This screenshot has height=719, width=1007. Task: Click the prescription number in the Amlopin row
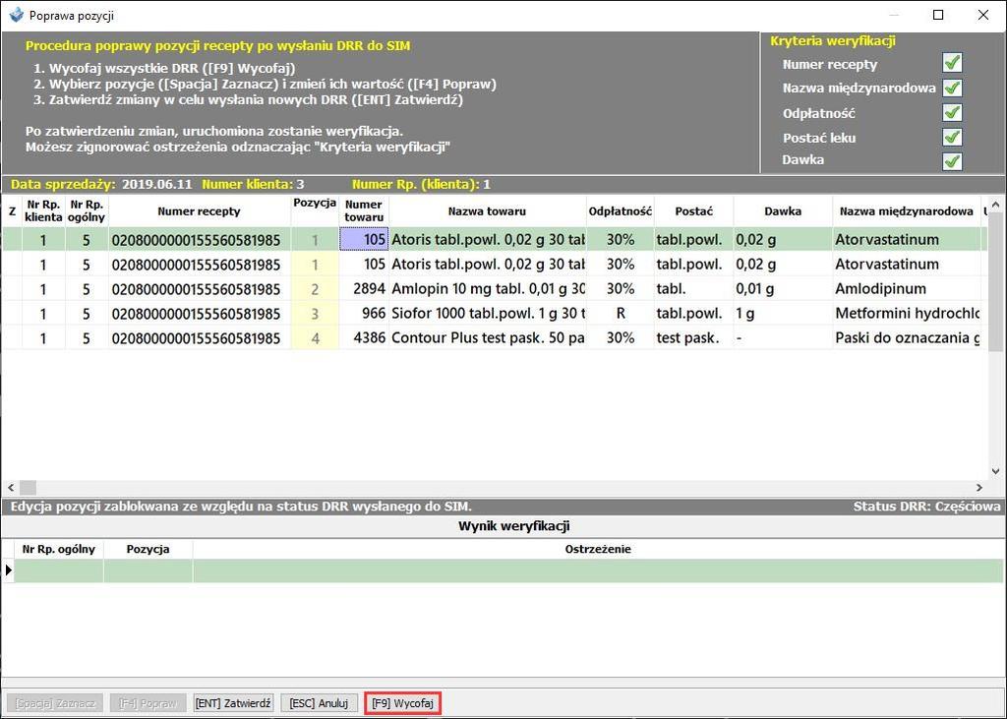[199, 289]
